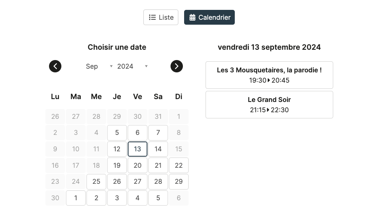Go to the previous month
The image size is (381, 213).
55,66
